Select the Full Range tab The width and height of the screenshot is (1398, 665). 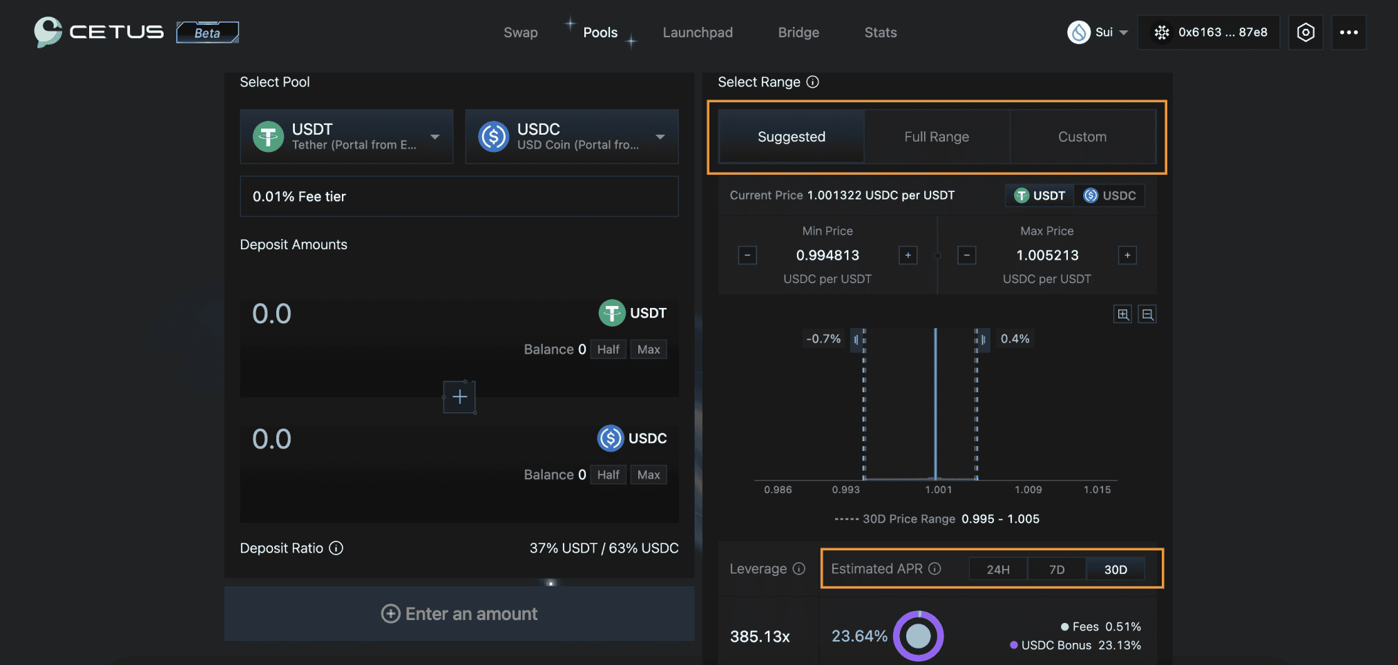click(937, 137)
